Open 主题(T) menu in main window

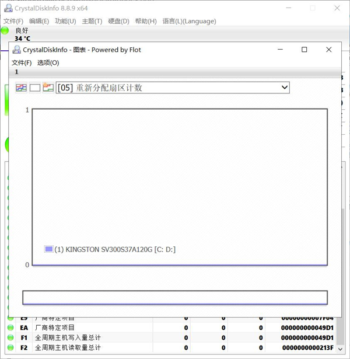(x=92, y=21)
